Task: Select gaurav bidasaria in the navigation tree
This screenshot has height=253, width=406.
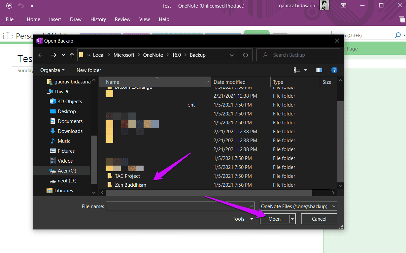Action: click(x=69, y=81)
